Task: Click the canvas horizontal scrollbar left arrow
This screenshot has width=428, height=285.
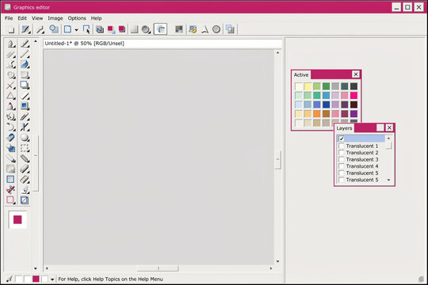Action: (x=47, y=268)
